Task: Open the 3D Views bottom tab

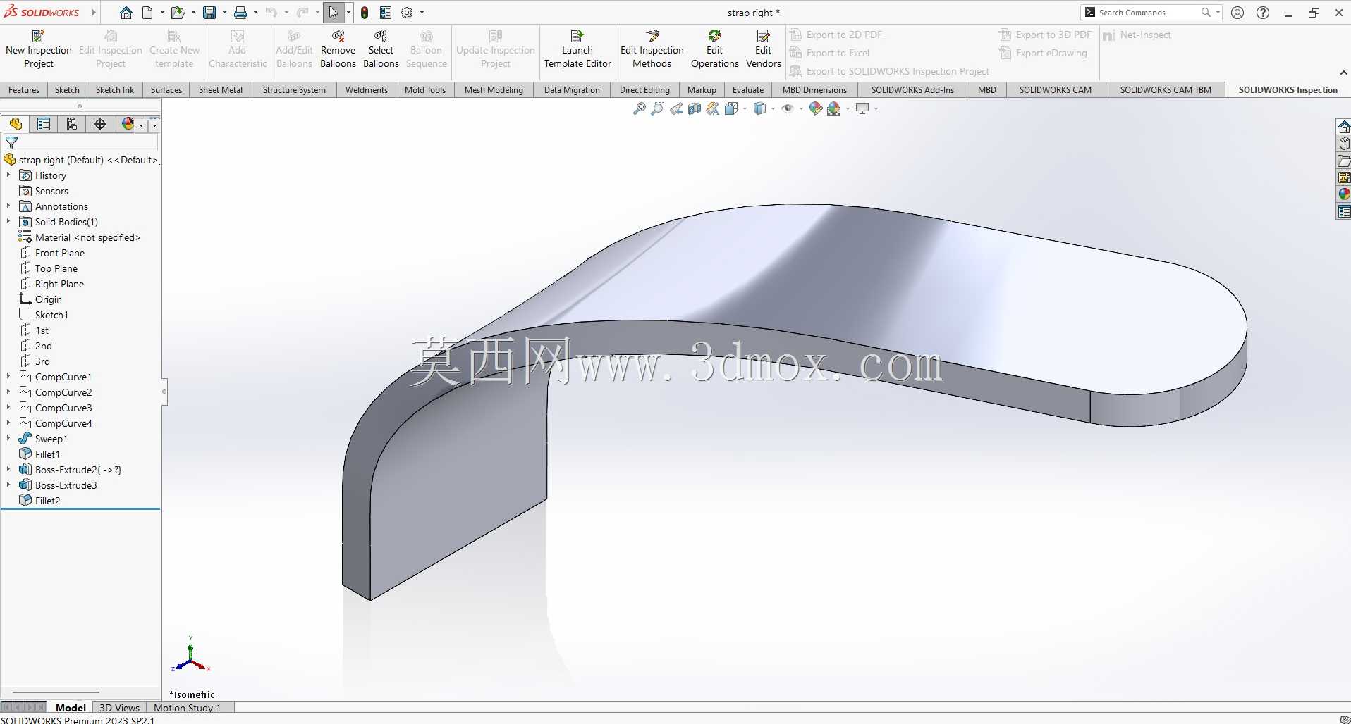Action: [119, 708]
